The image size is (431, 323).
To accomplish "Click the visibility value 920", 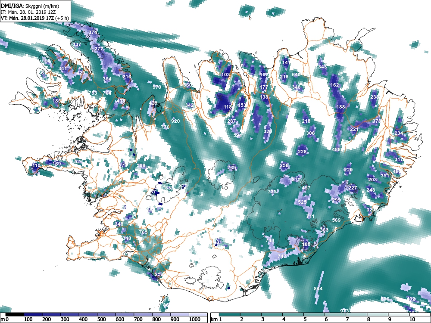I will [175, 121].
